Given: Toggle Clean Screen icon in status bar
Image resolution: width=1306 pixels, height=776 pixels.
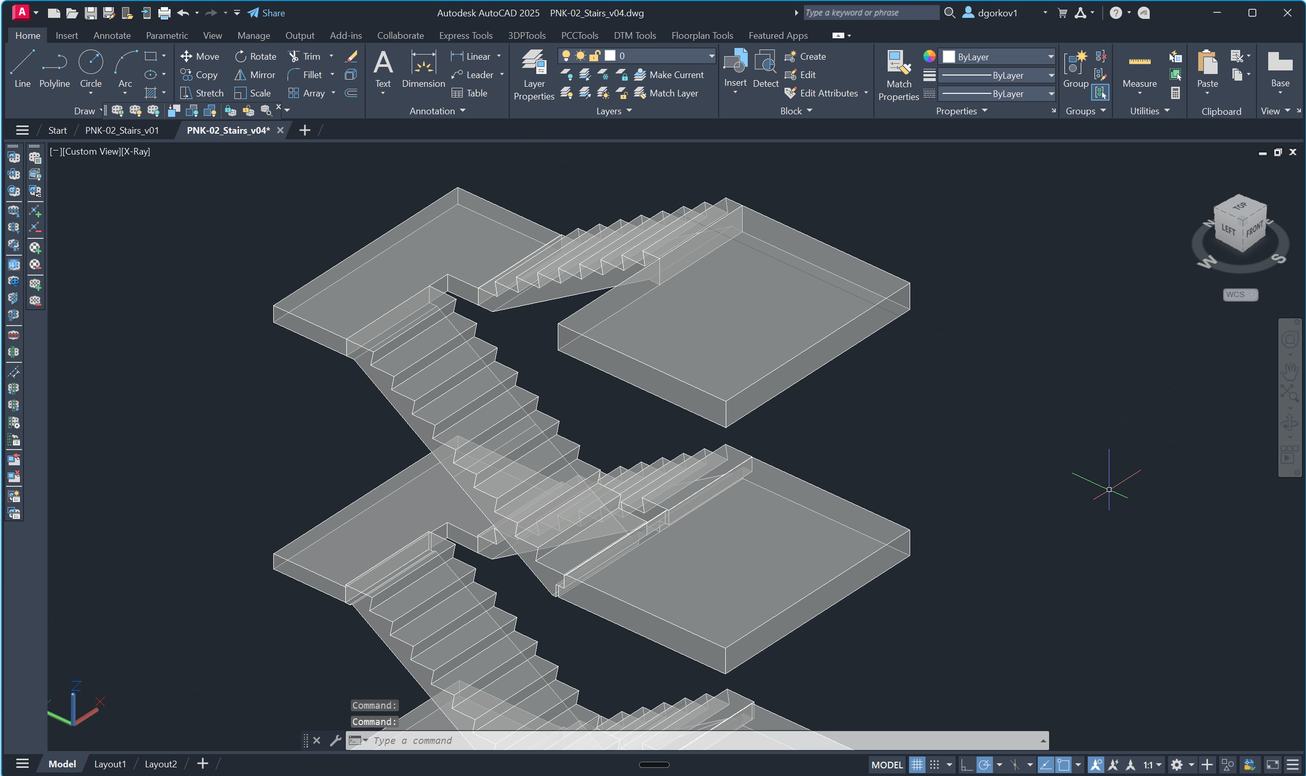Looking at the screenshot, I should click(x=1272, y=764).
